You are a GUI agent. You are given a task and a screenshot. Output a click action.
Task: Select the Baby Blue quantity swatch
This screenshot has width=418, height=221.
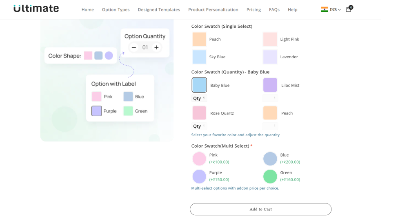199,85
